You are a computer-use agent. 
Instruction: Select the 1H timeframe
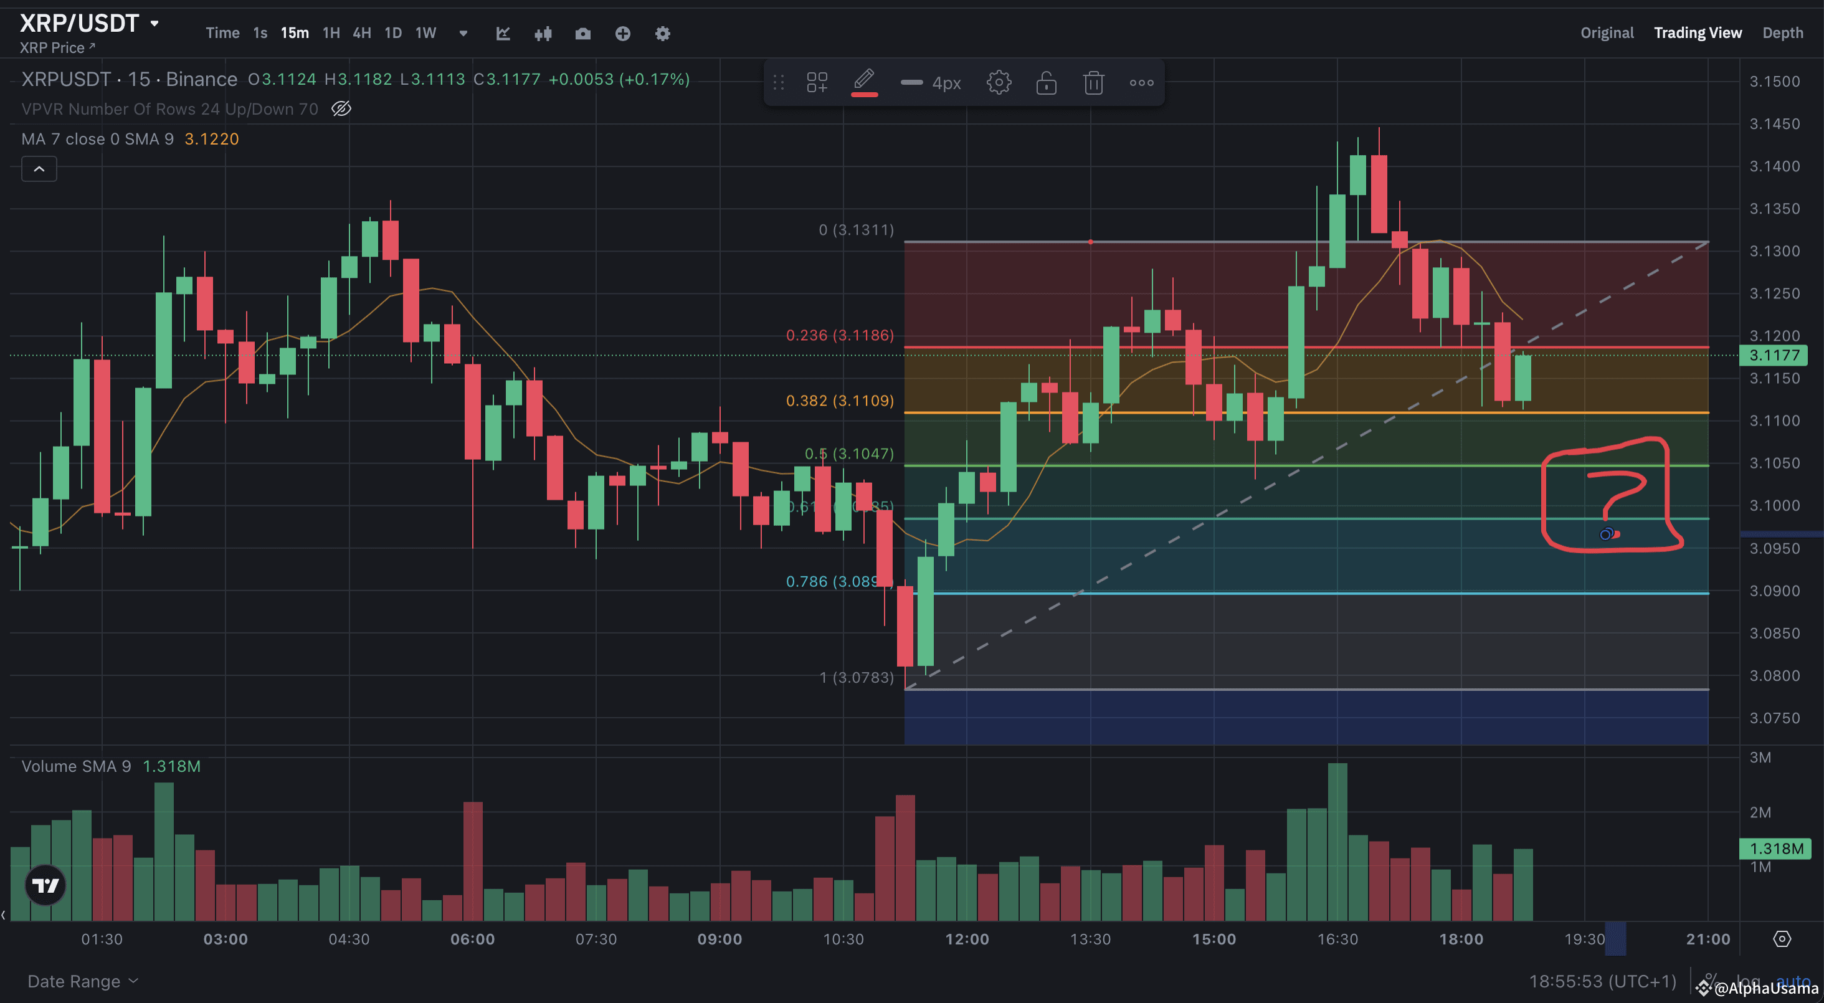(x=330, y=32)
